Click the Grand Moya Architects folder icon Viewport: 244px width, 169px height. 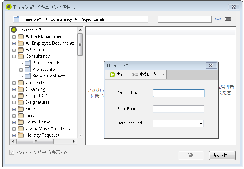coord(21,128)
